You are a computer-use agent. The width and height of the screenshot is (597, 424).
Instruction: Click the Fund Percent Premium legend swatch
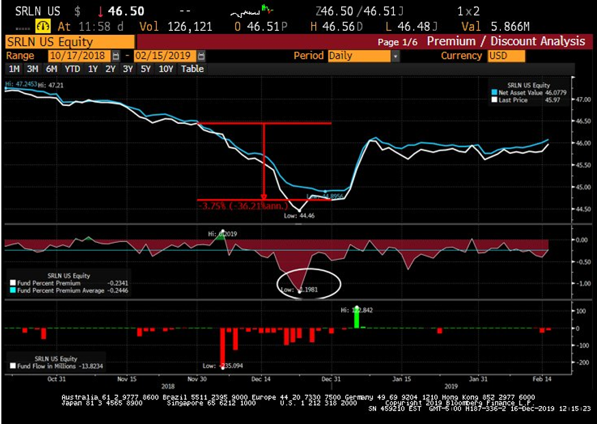point(13,283)
